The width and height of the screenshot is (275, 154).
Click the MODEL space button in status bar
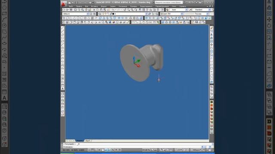(x=146, y=150)
